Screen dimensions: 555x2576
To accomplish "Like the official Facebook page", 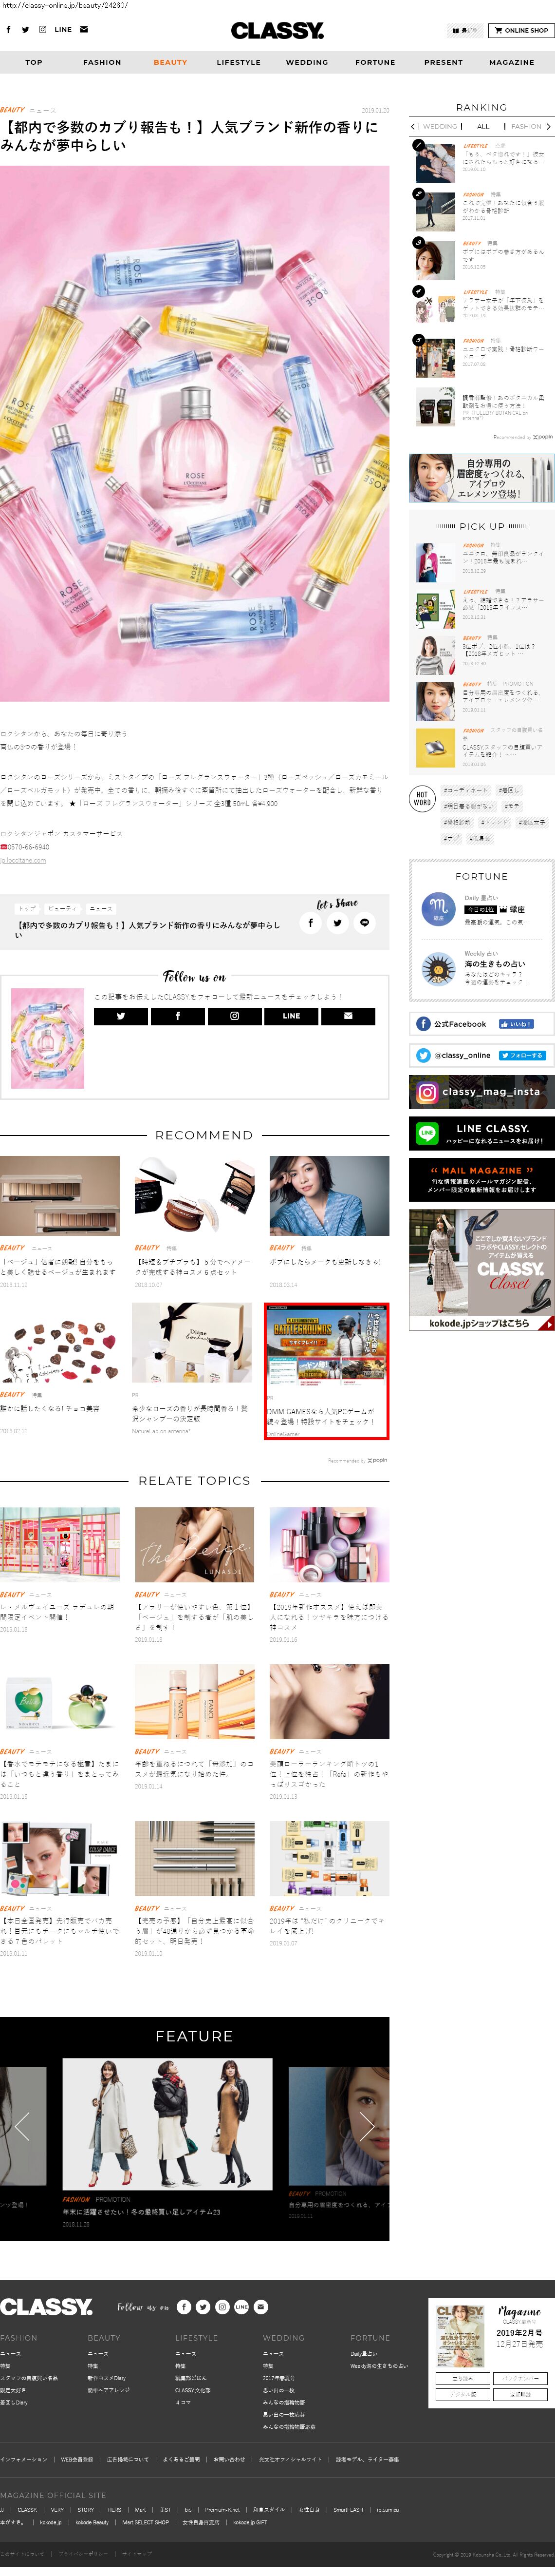I will pos(516,1024).
